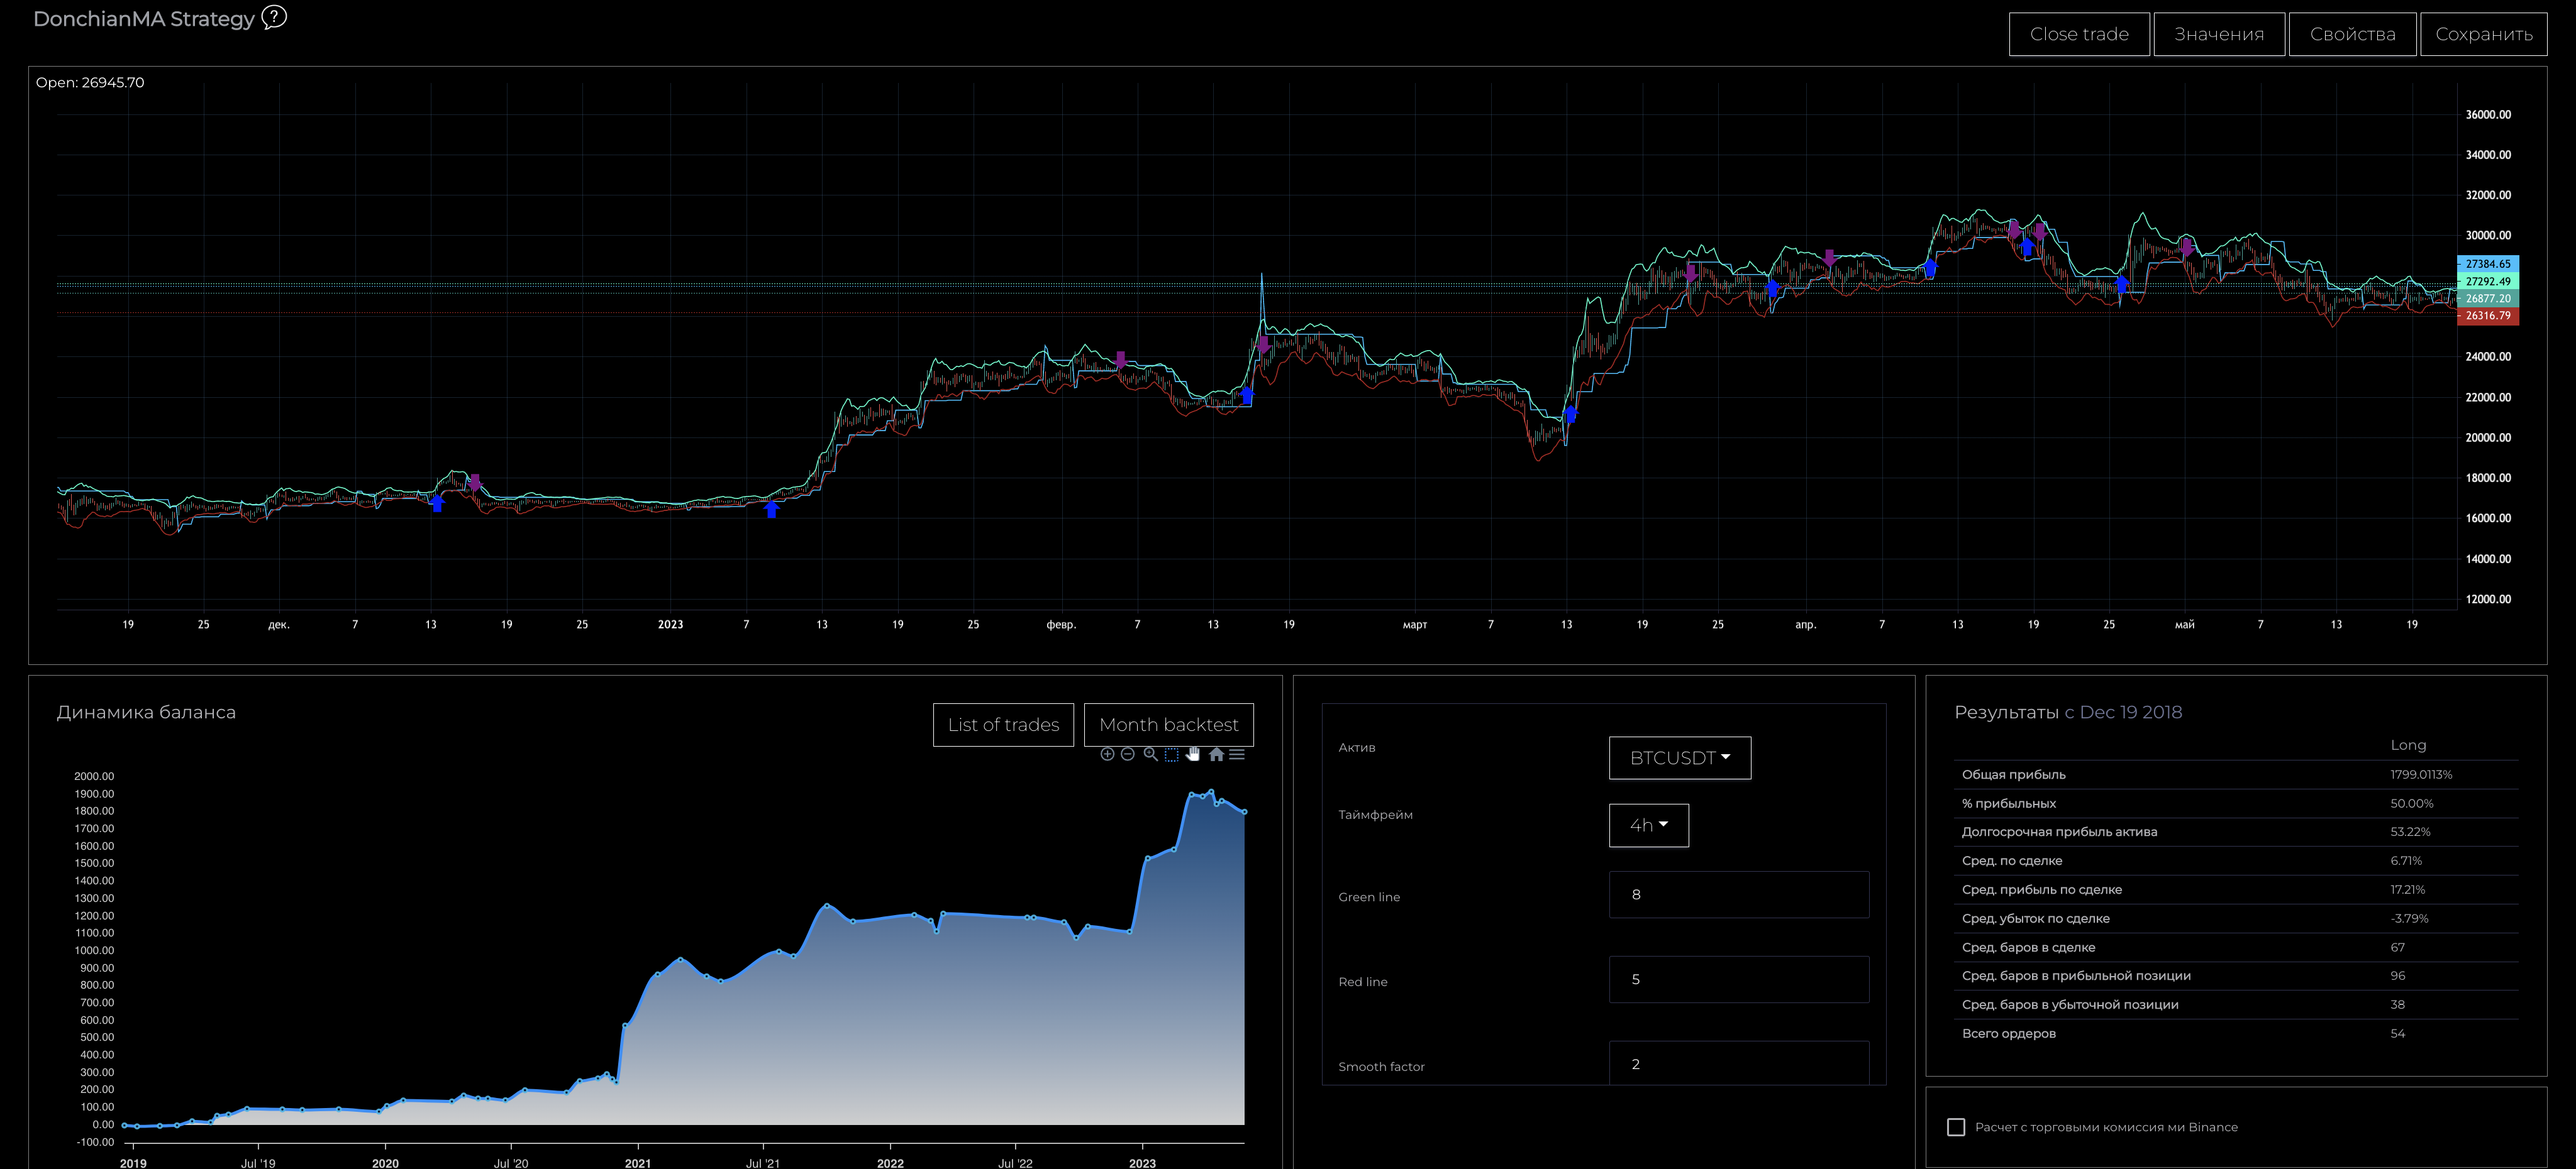Click the cyan 27384.65 price label
This screenshot has height=1169, width=2576.
(2487, 264)
